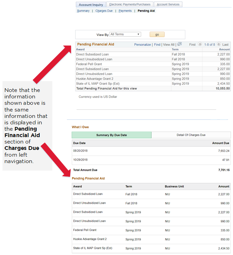The width and height of the screenshot is (233, 255).
Task: Click the Find link in grid header
Action: click(x=157, y=44)
